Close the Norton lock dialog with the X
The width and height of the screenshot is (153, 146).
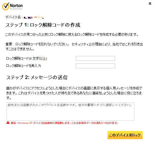[x=150, y=4]
